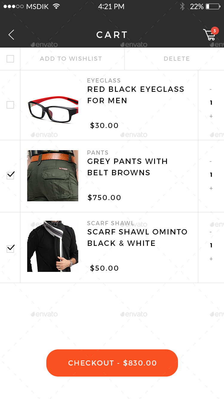Decrease eyeglass quantity with minus sign

(x=211, y=89)
